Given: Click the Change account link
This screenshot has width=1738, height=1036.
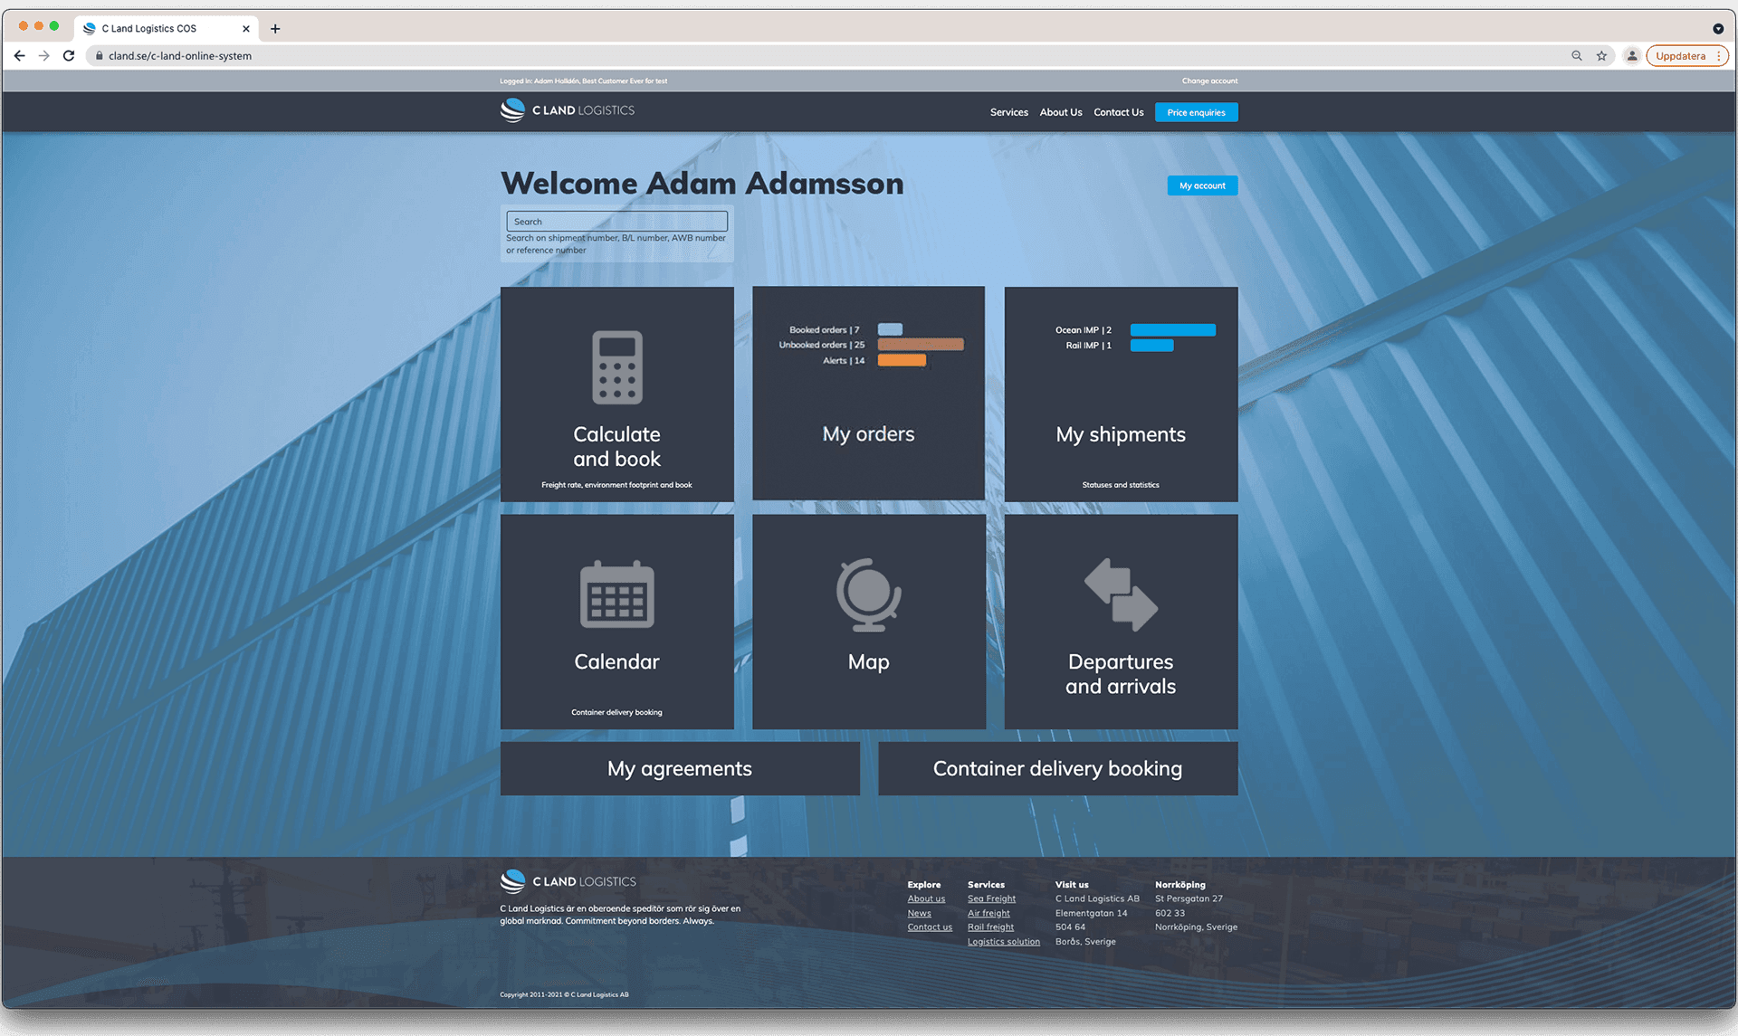Looking at the screenshot, I should coord(1209,81).
